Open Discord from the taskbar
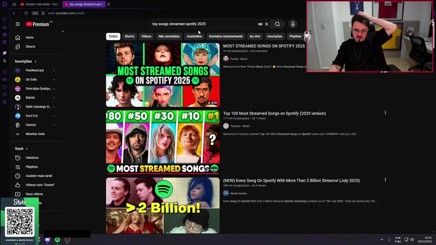 pos(47,240)
